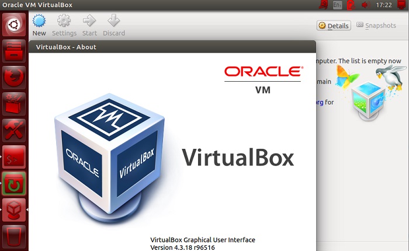
Task: Click the network indicator in top panel
Action: coord(324,5)
